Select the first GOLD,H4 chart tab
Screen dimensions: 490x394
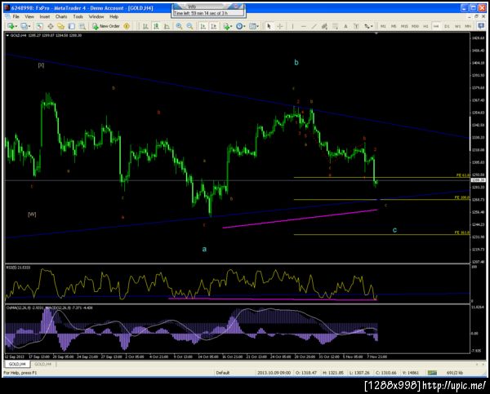(x=17, y=364)
